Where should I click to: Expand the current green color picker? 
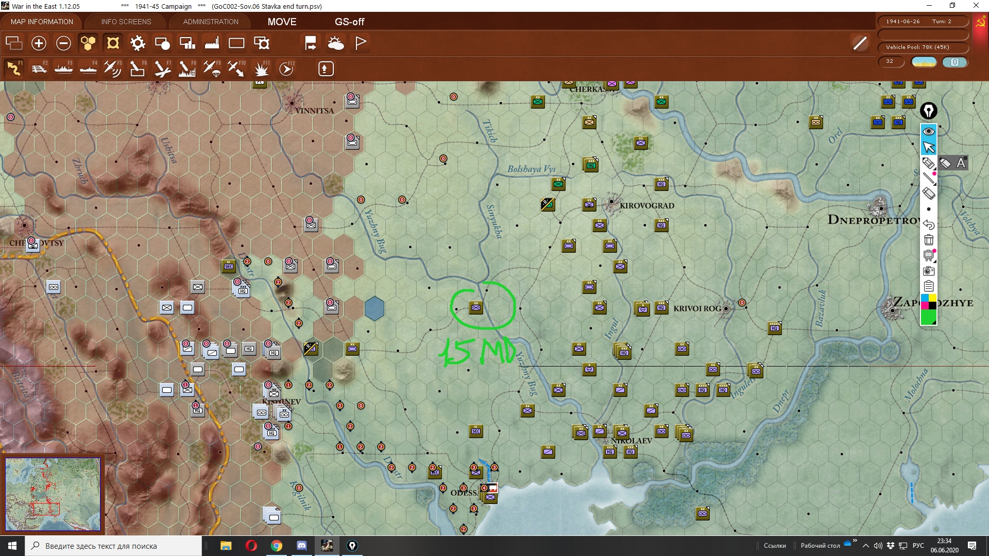(929, 318)
